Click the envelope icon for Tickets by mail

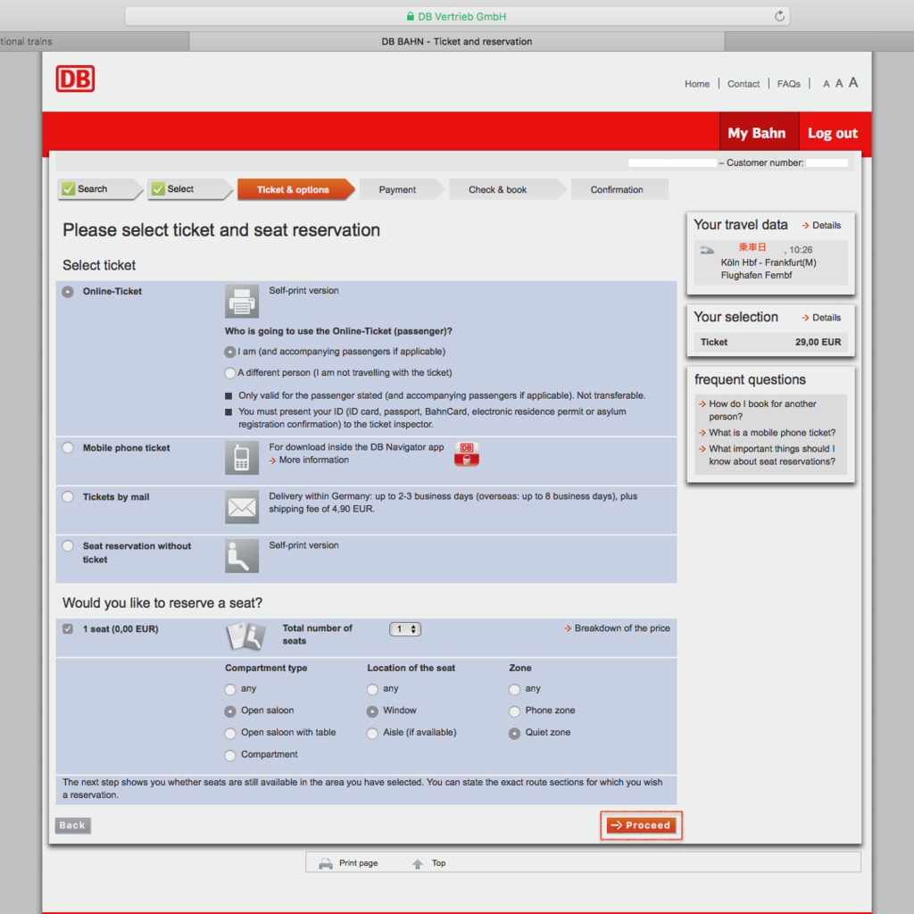tap(242, 507)
